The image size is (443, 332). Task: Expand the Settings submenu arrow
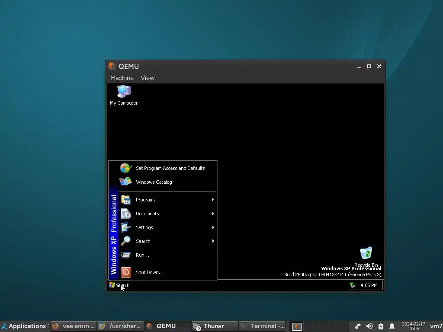pos(213,227)
